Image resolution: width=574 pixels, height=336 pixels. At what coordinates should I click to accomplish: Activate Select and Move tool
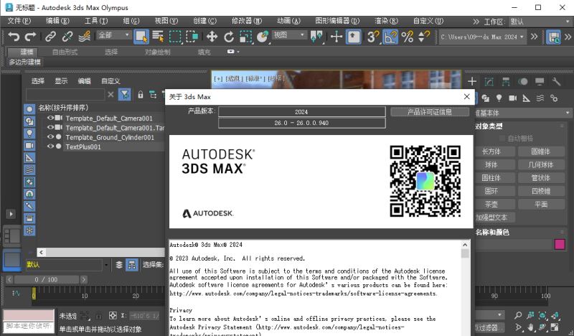(x=212, y=37)
